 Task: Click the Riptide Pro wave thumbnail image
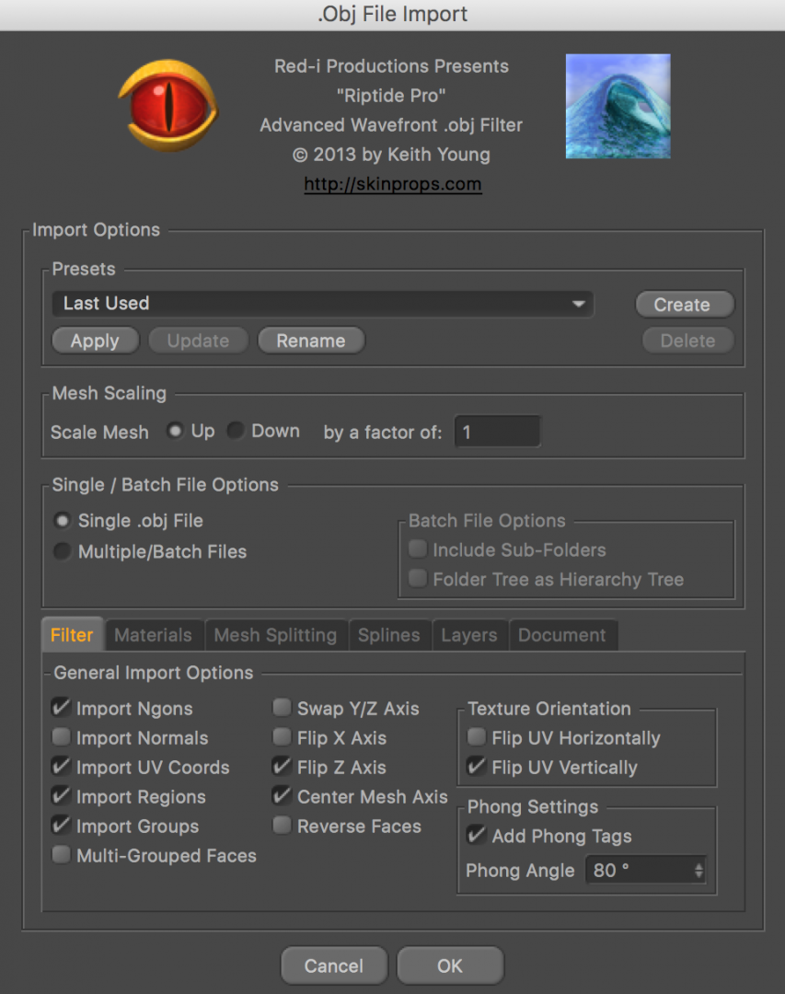click(x=618, y=106)
